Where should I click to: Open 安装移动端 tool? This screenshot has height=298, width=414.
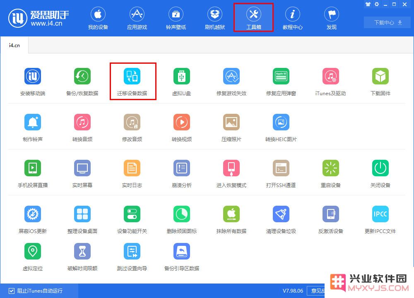(33, 82)
